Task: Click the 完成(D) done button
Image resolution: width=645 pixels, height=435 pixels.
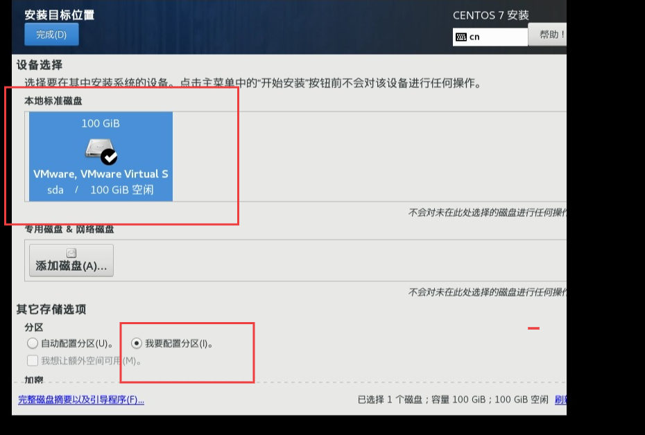Action: click(x=51, y=35)
